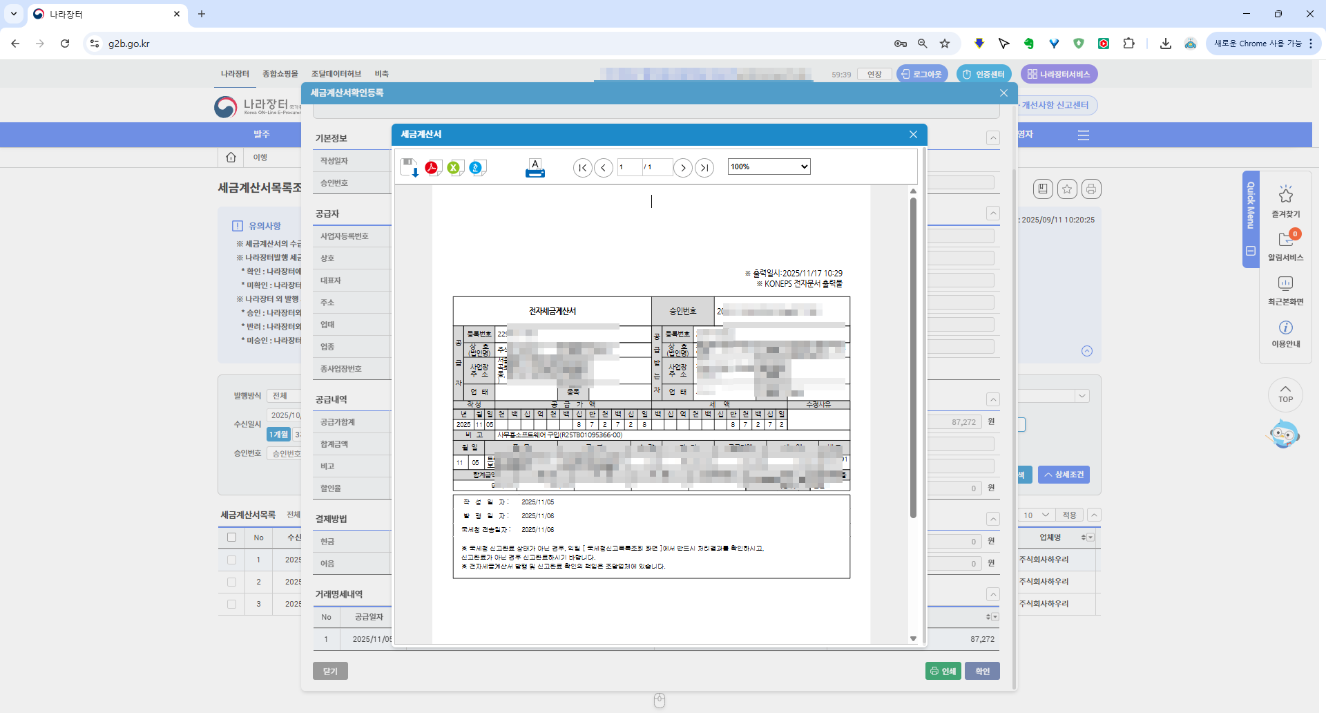Jump to the last page of report

(704, 167)
